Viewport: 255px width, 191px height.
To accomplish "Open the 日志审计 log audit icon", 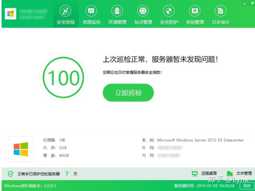I will 221,11.
